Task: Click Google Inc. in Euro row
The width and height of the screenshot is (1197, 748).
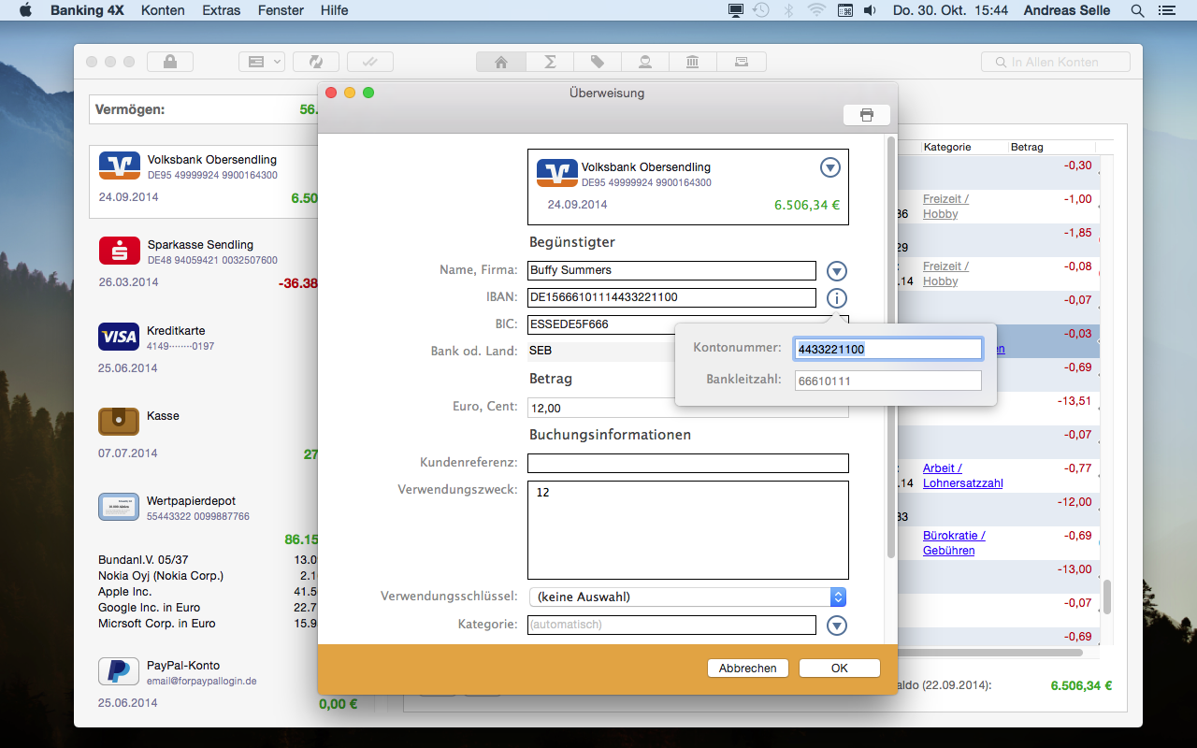Action: [x=208, y=608]
